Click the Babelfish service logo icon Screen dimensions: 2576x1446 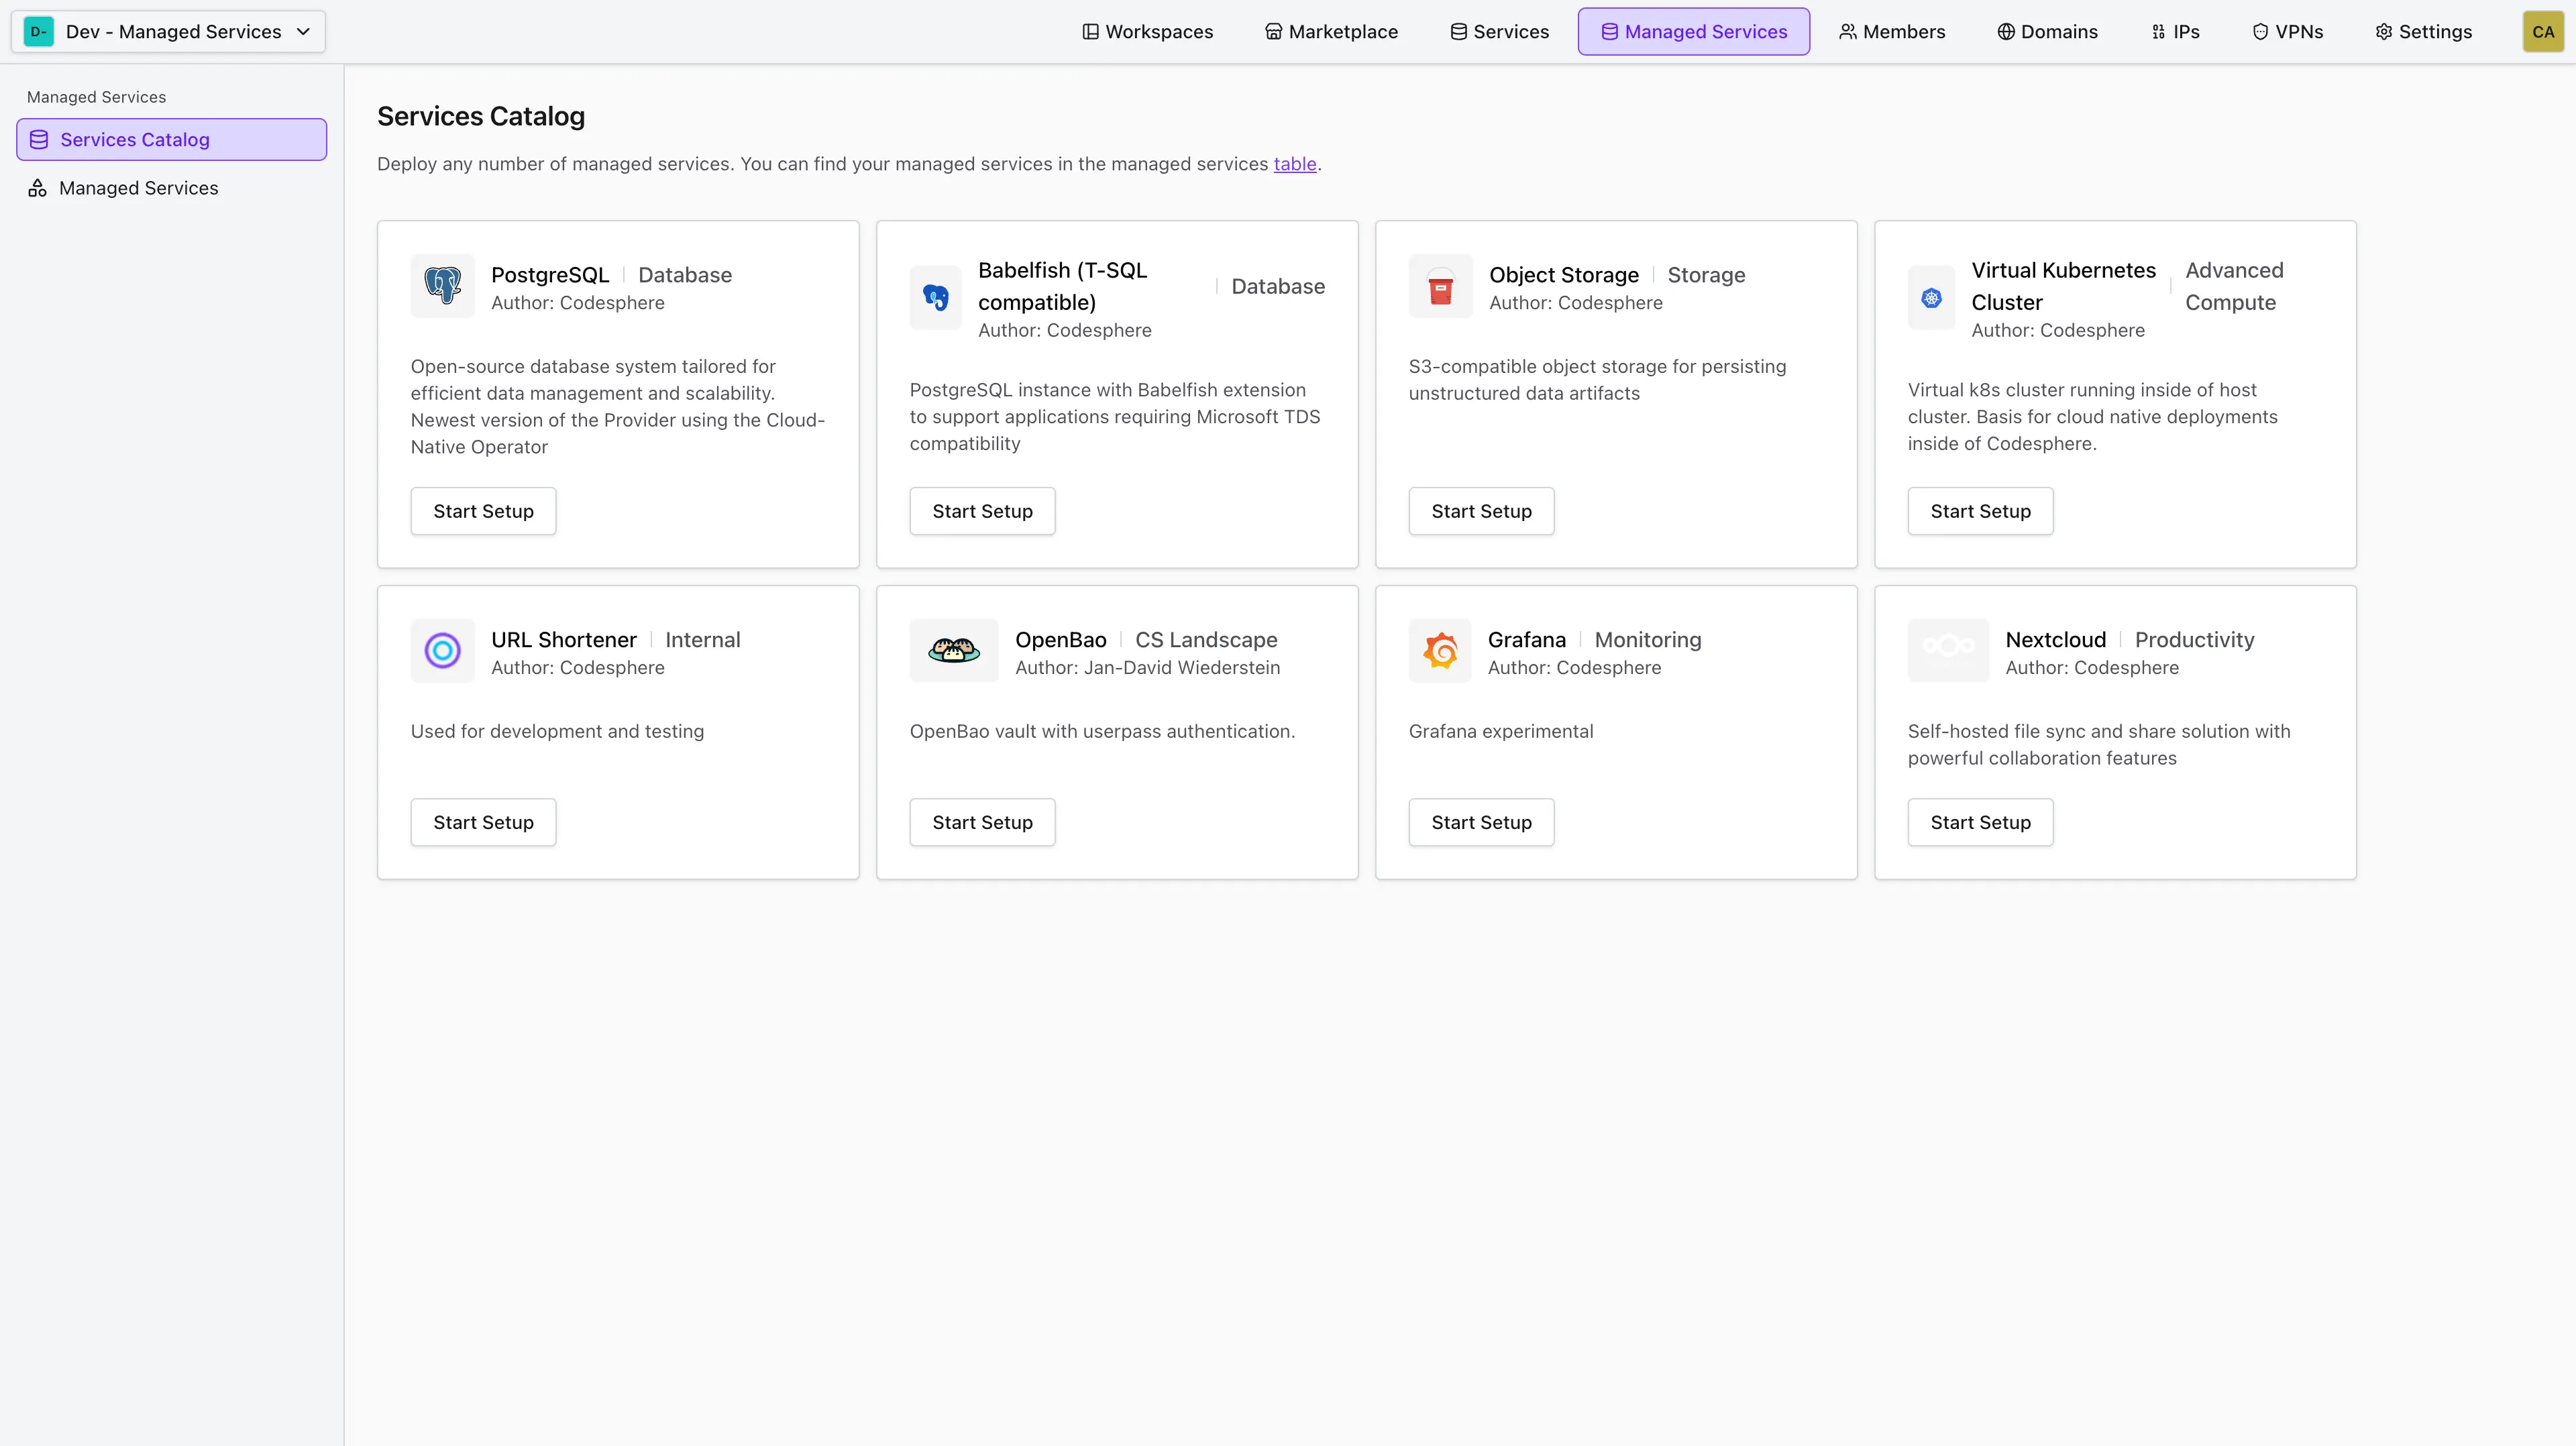click(x=935, y=298)
